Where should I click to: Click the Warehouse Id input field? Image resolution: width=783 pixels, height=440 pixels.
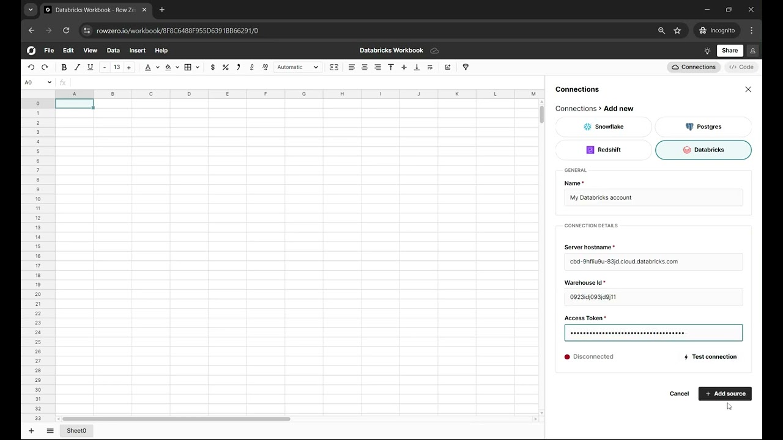click(x=653, y=297)
